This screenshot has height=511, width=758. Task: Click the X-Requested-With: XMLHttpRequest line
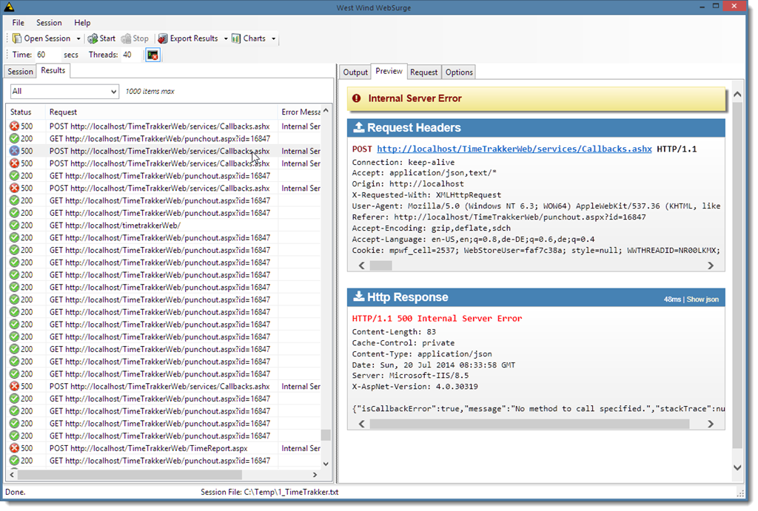click(x=426, y=194)
